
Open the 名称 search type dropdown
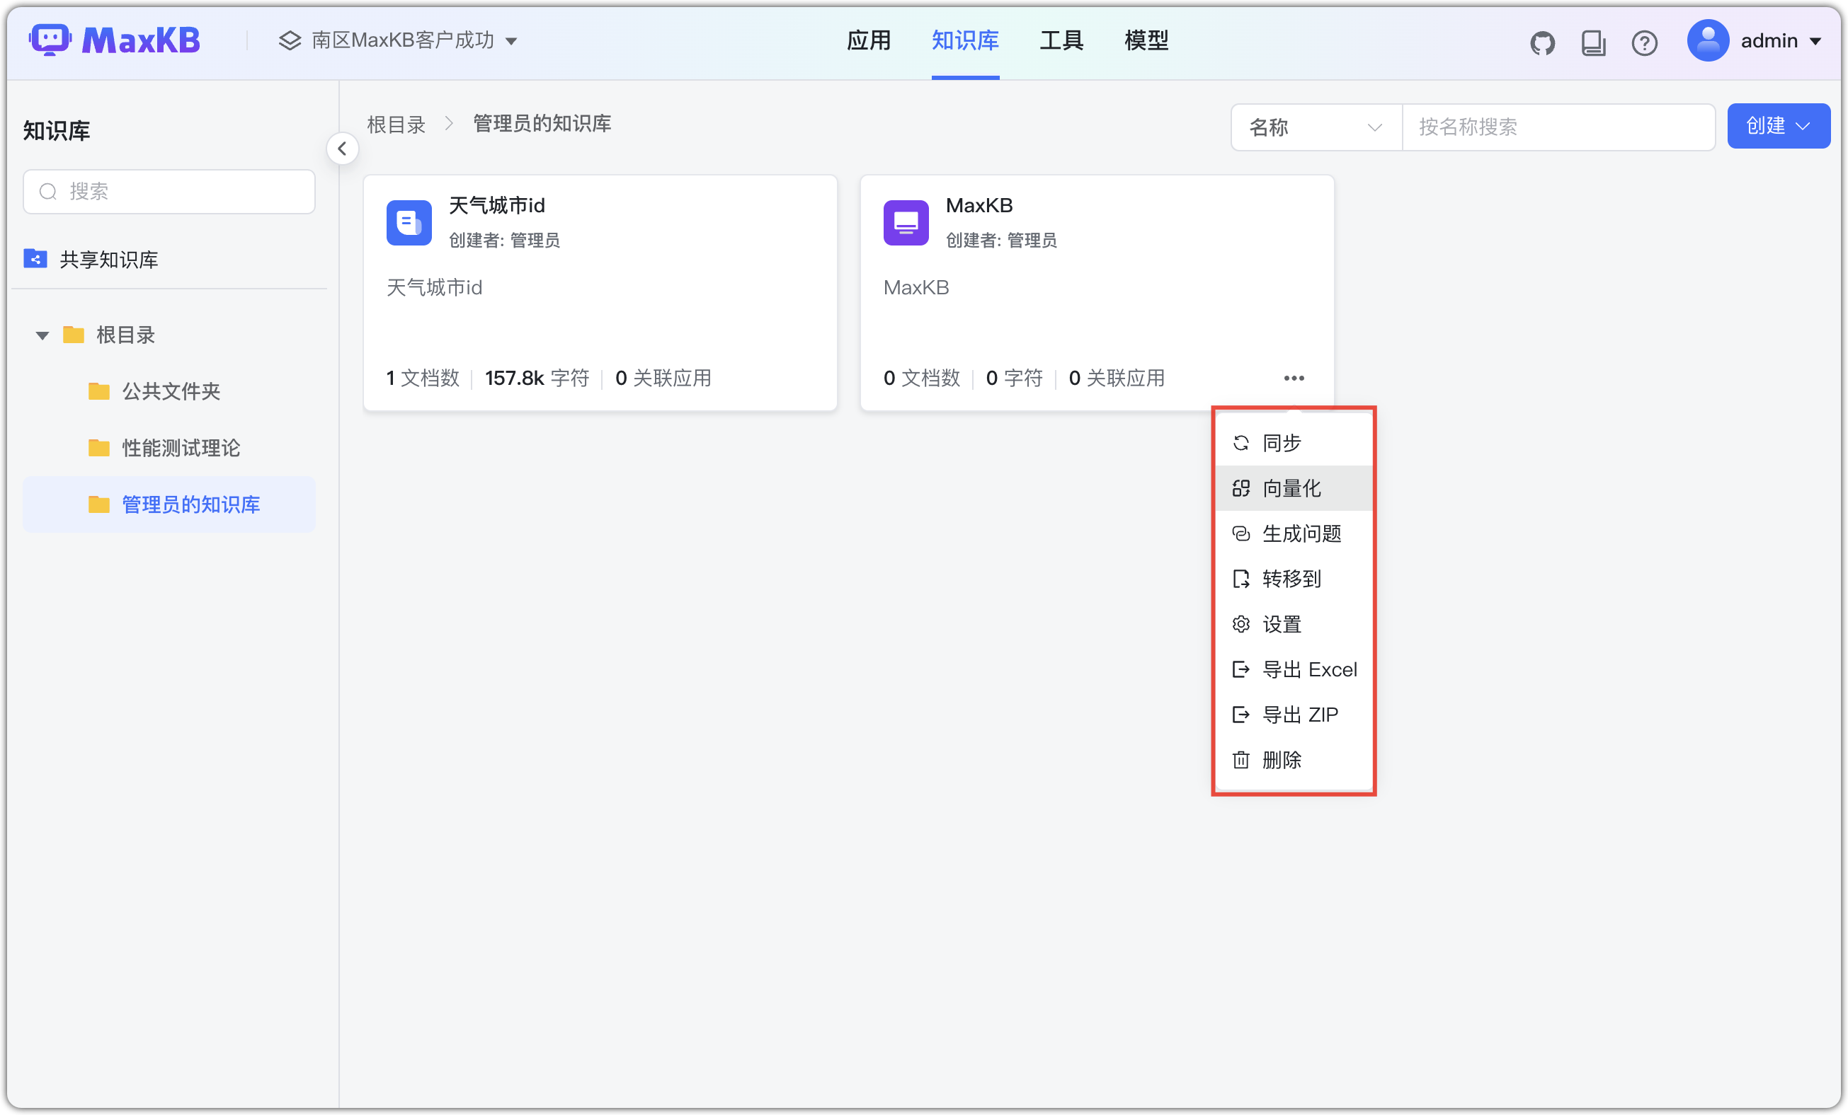(1316, 127)
